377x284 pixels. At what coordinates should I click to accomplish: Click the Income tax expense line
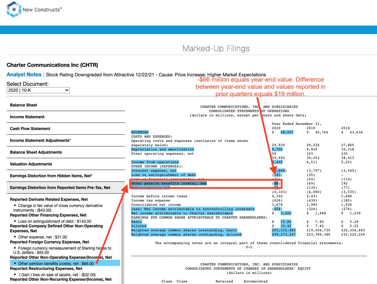tap(150, 200)
